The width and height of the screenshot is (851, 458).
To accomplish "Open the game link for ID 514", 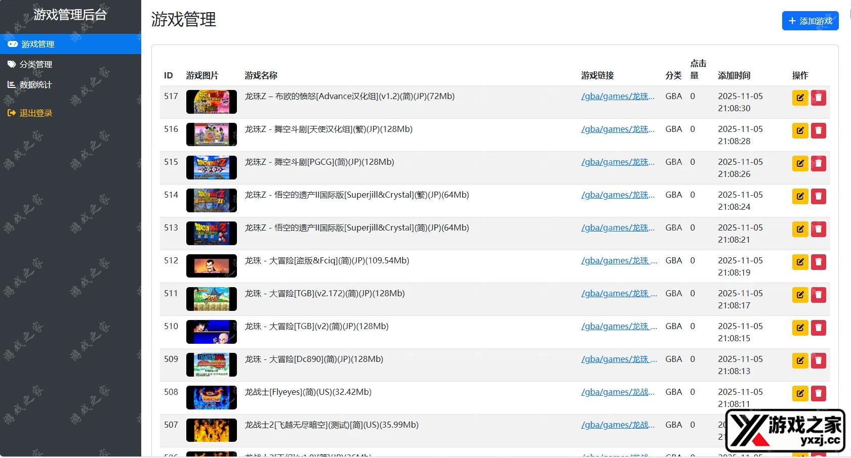I will [x=618, y=195].
